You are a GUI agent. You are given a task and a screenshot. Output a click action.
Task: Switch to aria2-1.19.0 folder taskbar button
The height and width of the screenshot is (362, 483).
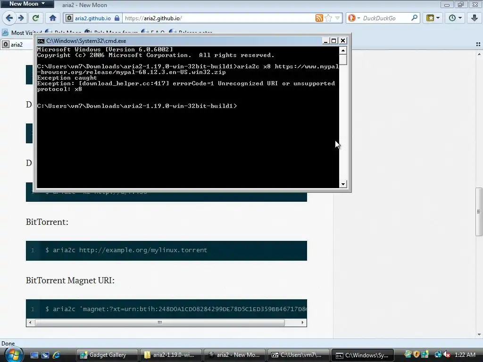[x=171, y=355]
